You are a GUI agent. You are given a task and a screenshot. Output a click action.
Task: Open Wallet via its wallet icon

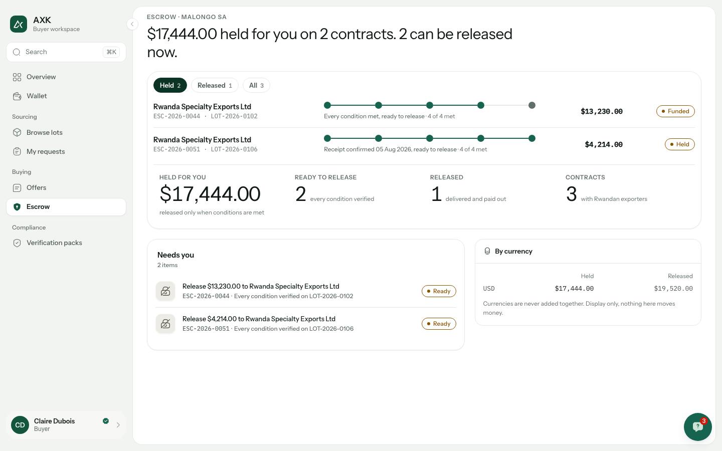(x=17, y=96)
